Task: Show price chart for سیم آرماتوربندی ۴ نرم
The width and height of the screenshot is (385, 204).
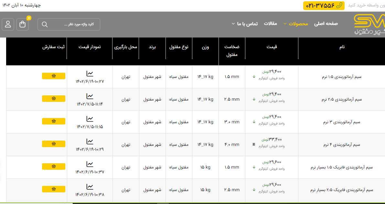Action: pyautogui.click(x=90, y=142)
